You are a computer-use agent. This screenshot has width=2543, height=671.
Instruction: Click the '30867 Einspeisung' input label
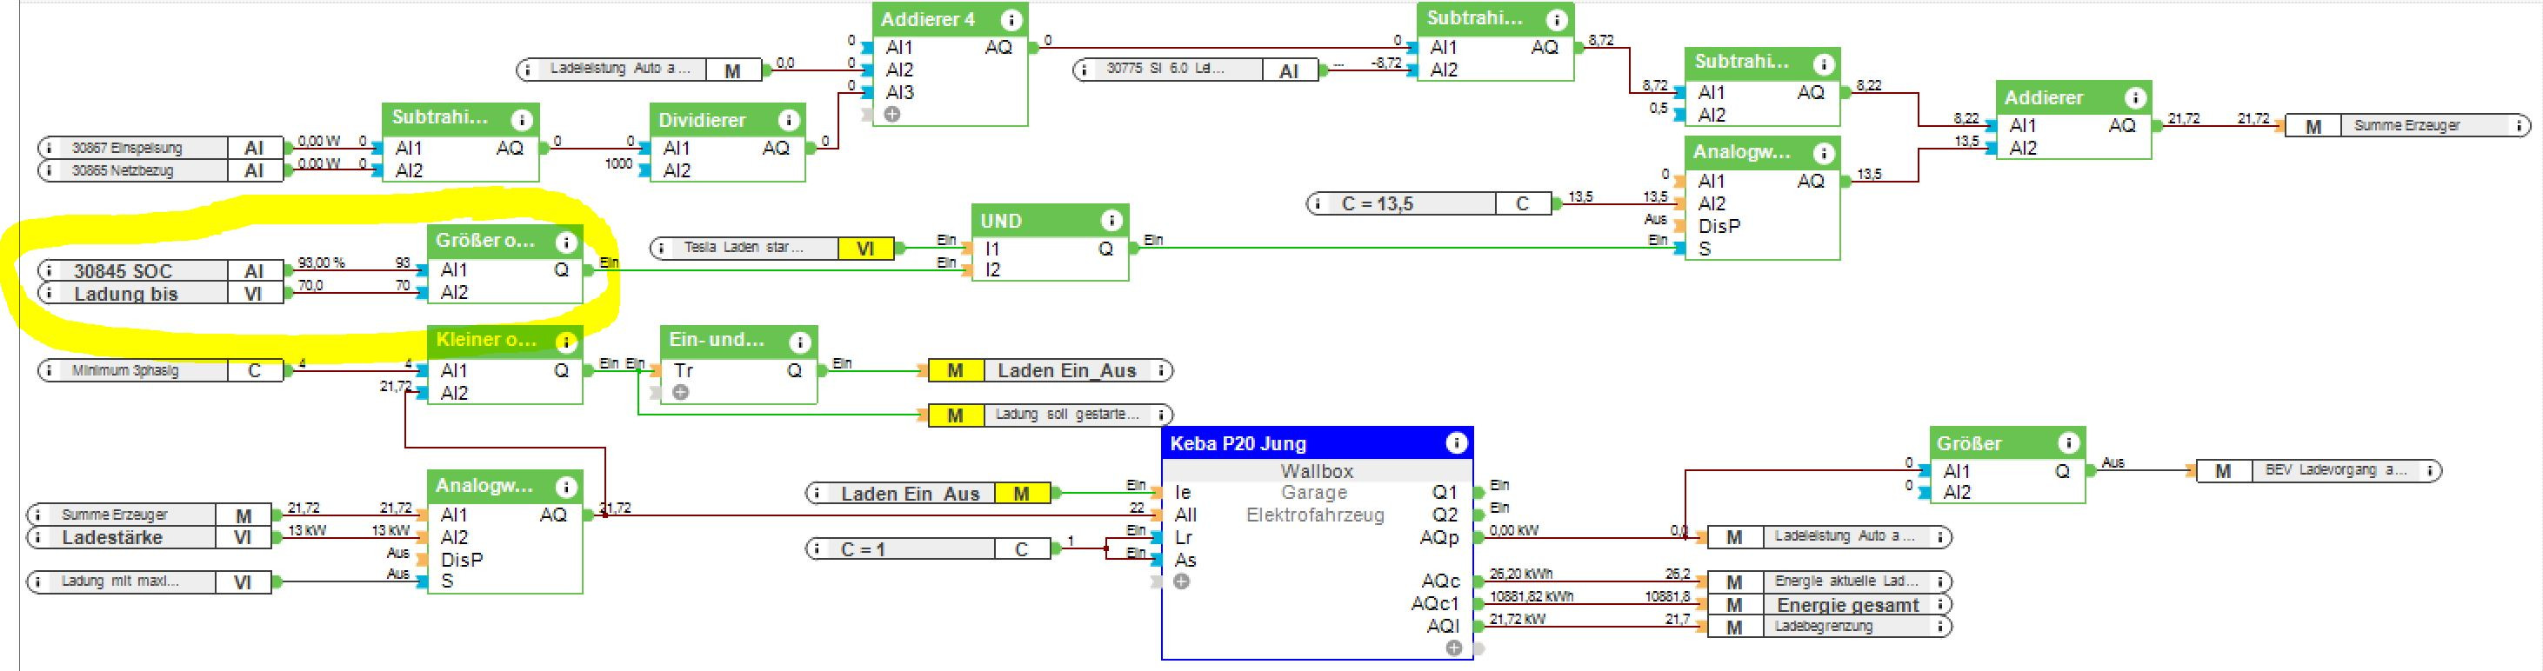pyautogui.click(x=126, y=148)
